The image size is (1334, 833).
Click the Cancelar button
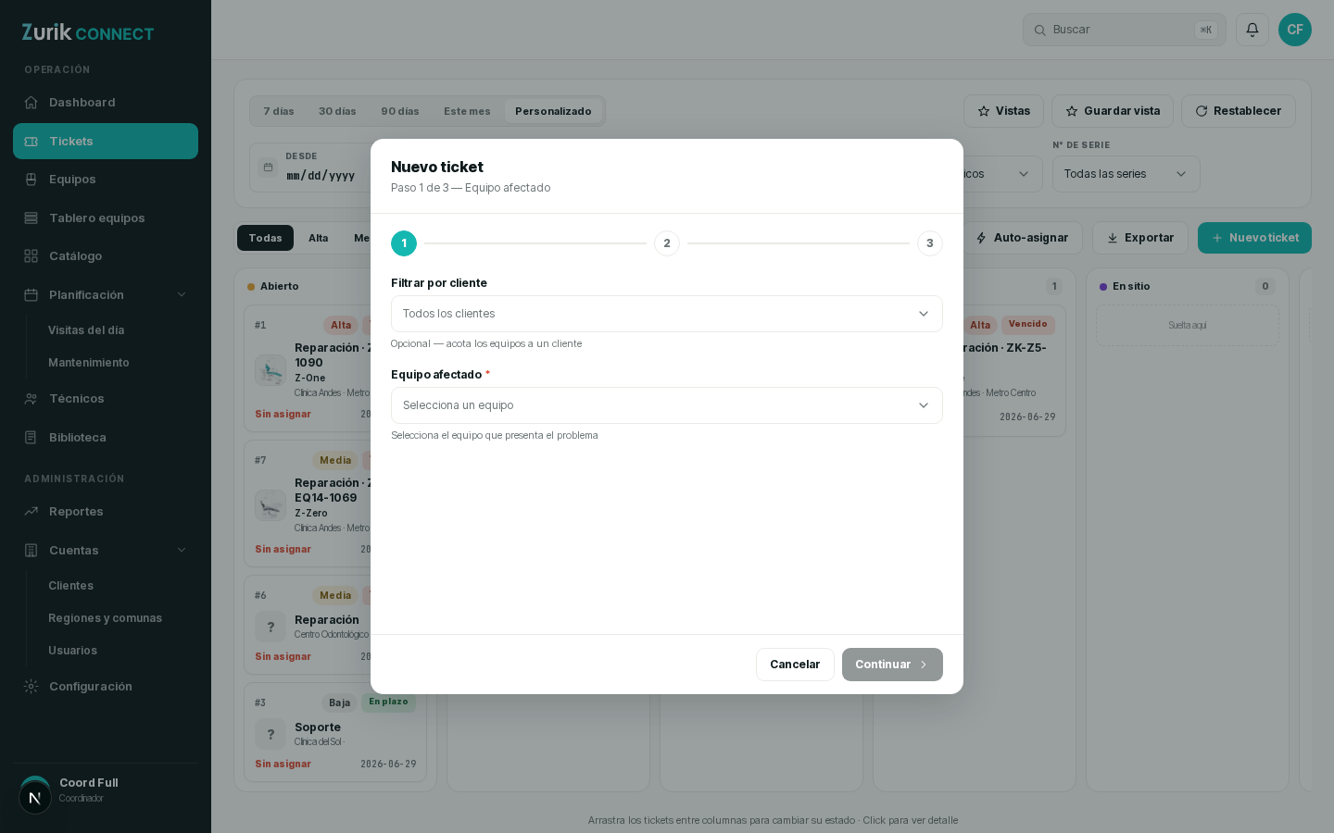coord(795,665)
